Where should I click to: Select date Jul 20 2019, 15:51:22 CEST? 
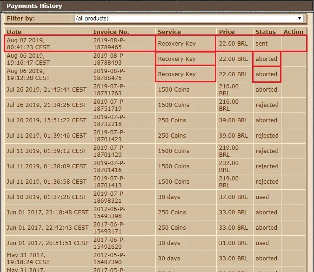point(47,120)
